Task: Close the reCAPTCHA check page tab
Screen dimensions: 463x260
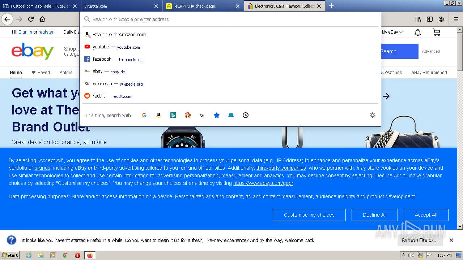Action: pyautogui.click(x=238, y=6)
